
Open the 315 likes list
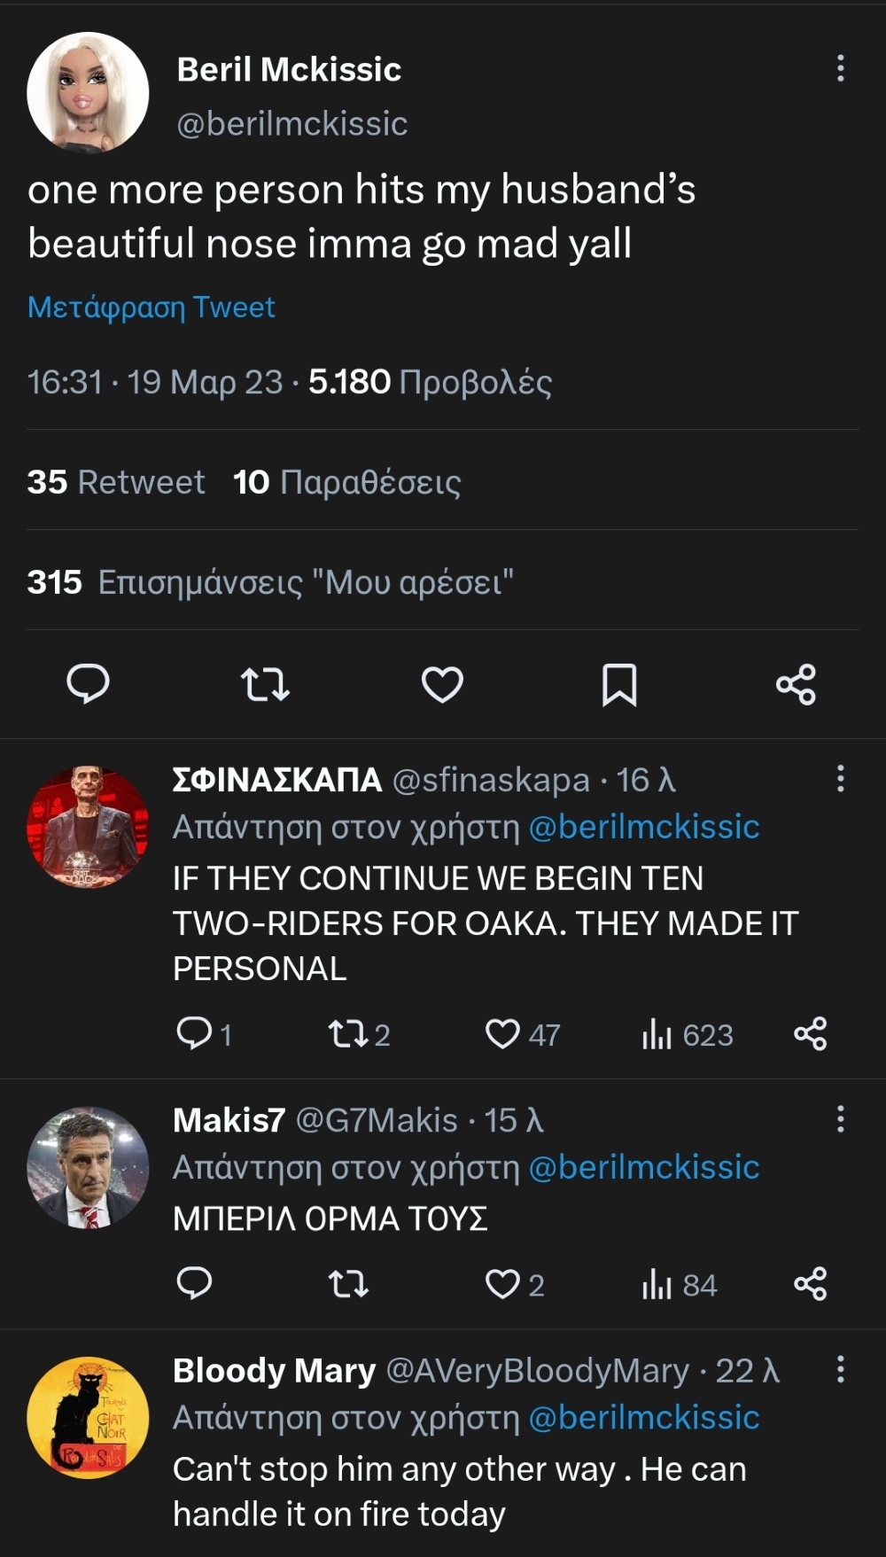pyautogui.click(x=270, y=582)
